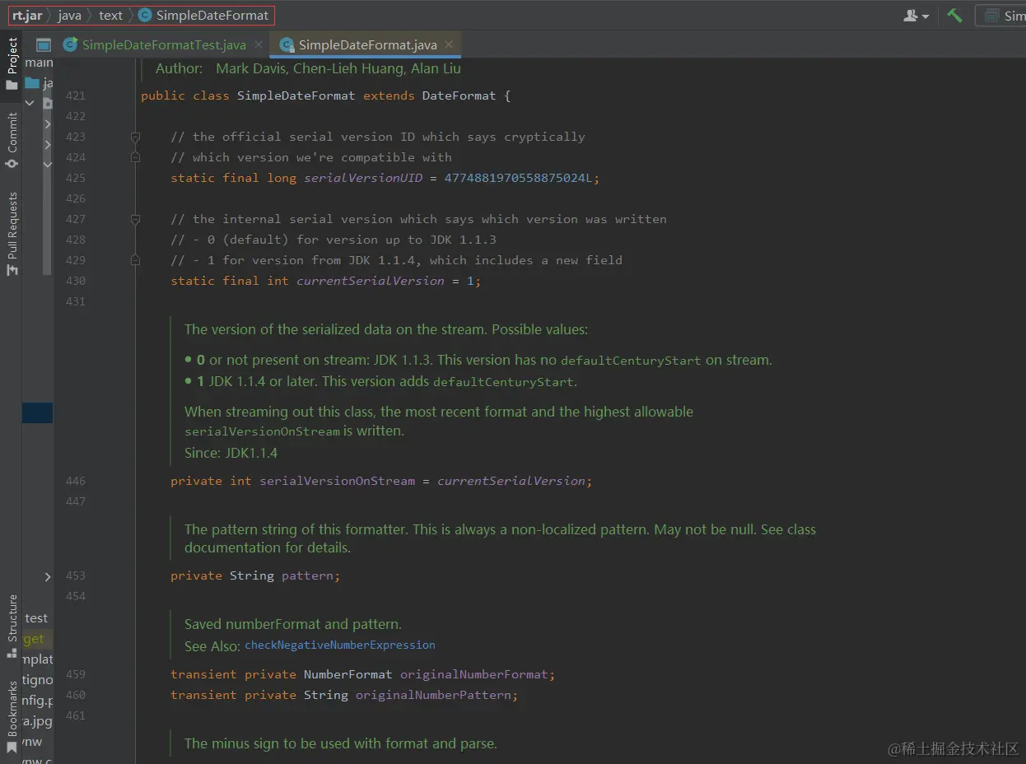The height and width of the screenshot is (764, 1026).
Task: Toggle the fold marker at line 424
Action: 135,157
